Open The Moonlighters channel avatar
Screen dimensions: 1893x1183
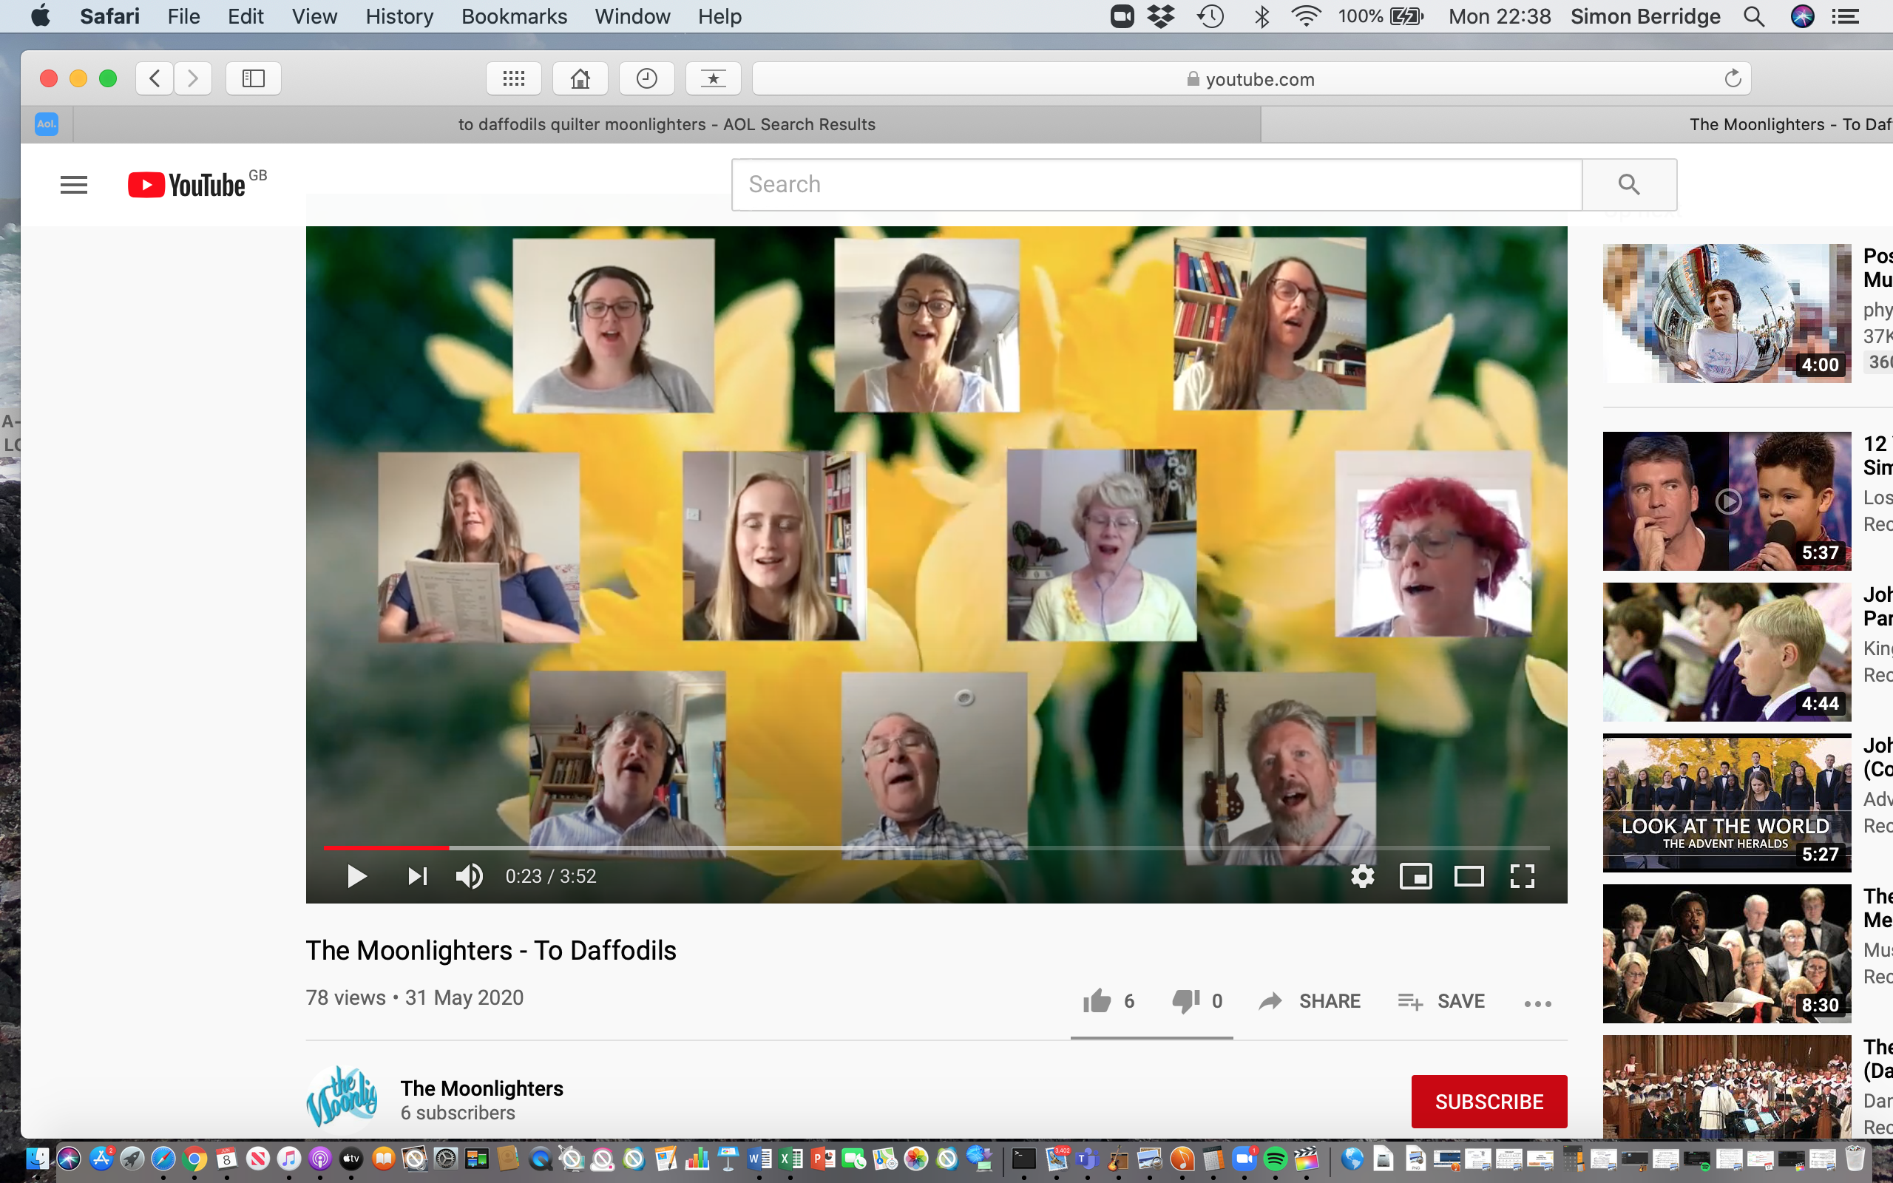tap(342, 1097)
